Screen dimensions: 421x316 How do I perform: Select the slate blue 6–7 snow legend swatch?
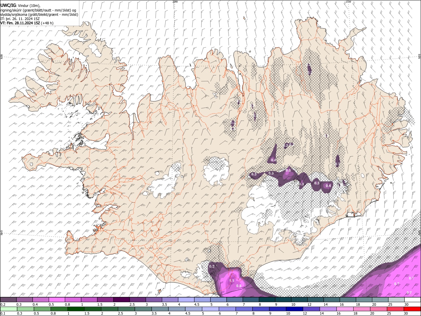point(235,300)
